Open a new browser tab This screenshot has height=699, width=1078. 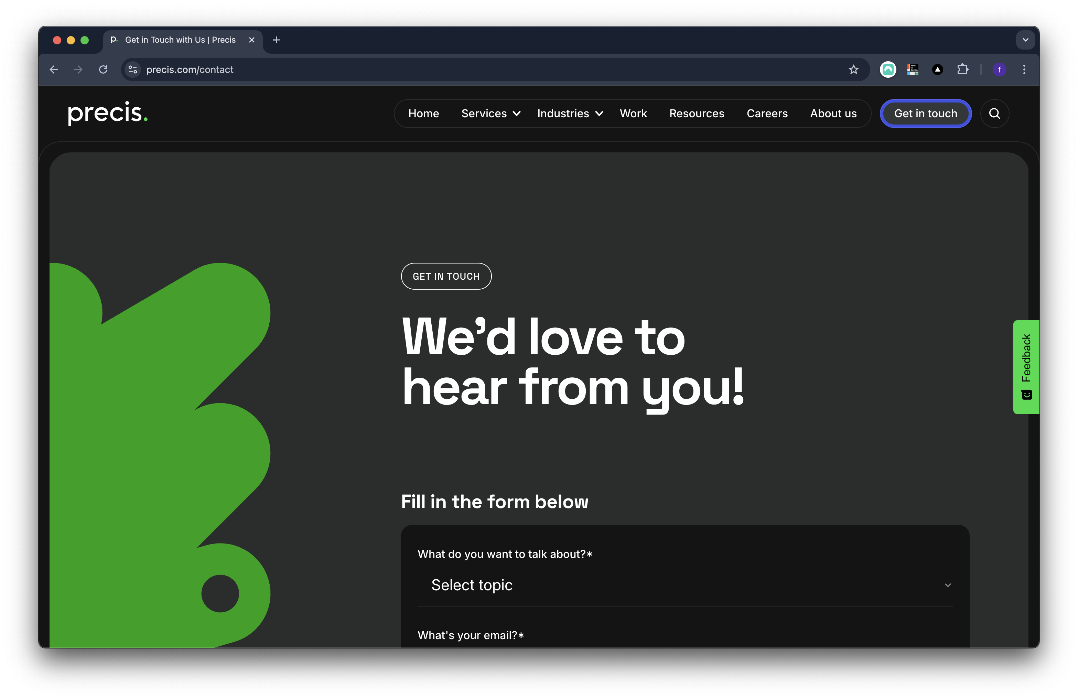[276, 40]
